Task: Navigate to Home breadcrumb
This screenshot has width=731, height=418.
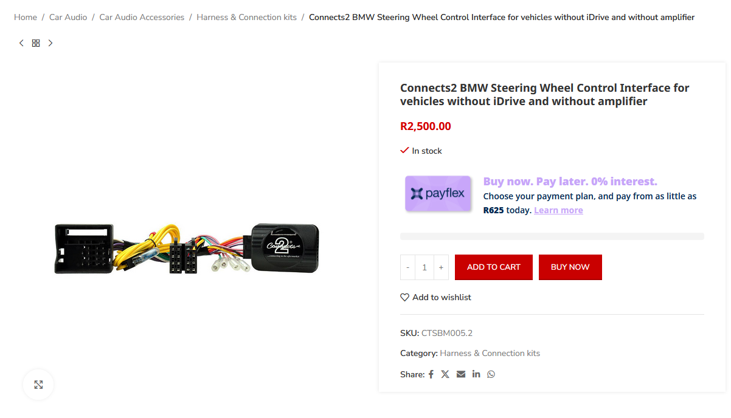Action: [x=26, y=17]
